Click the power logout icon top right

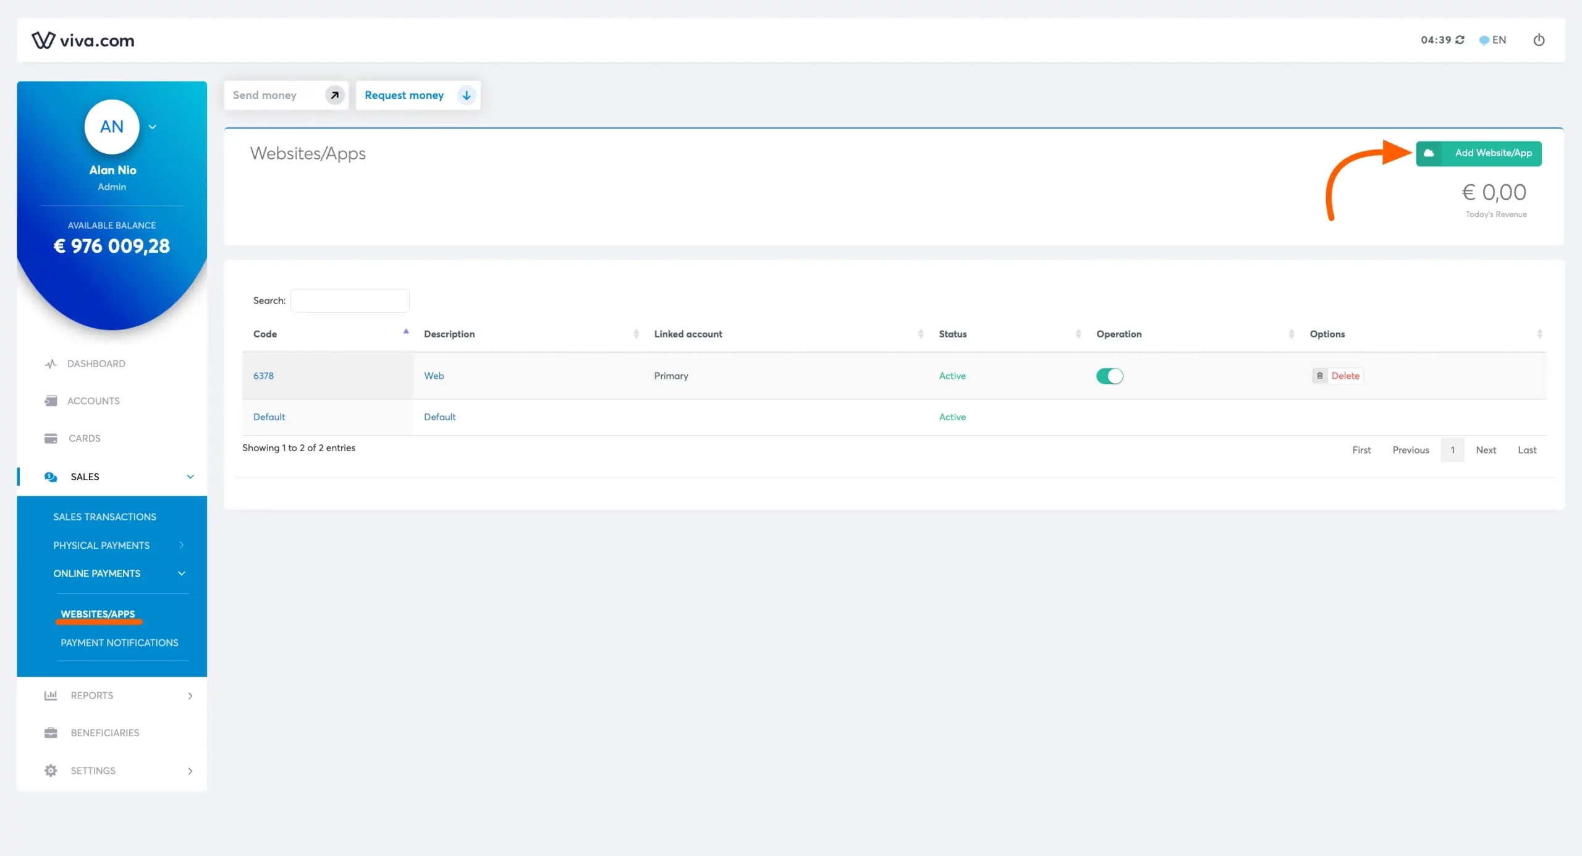point(1539,40)
